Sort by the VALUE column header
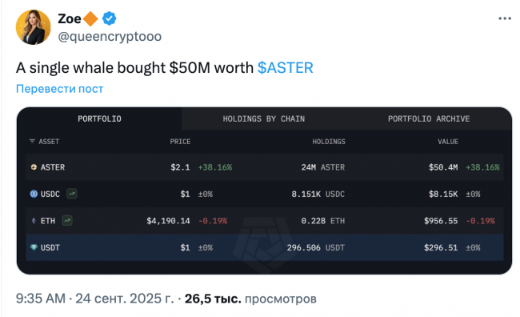The width and height of the screenshot is (520, 317). 448,142
